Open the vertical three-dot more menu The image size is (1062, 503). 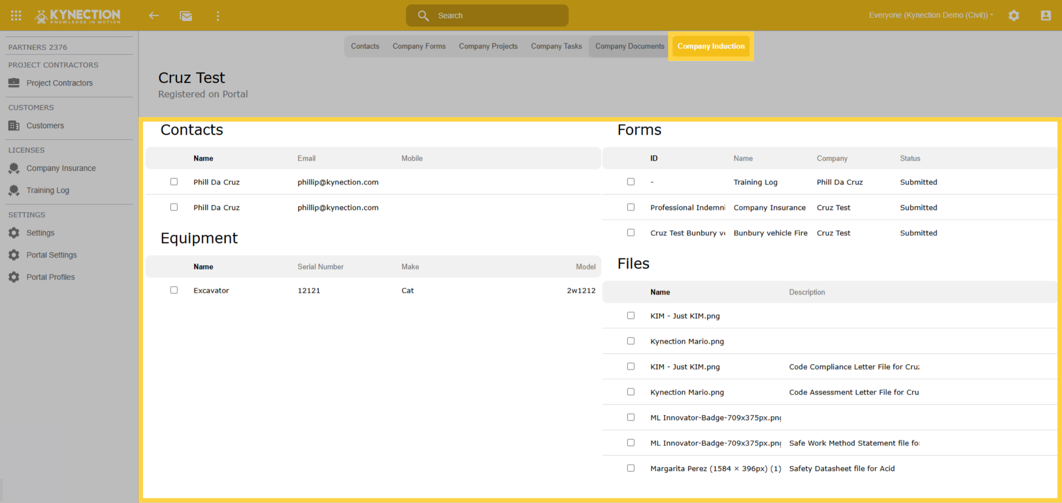click(x=218, y=16)
